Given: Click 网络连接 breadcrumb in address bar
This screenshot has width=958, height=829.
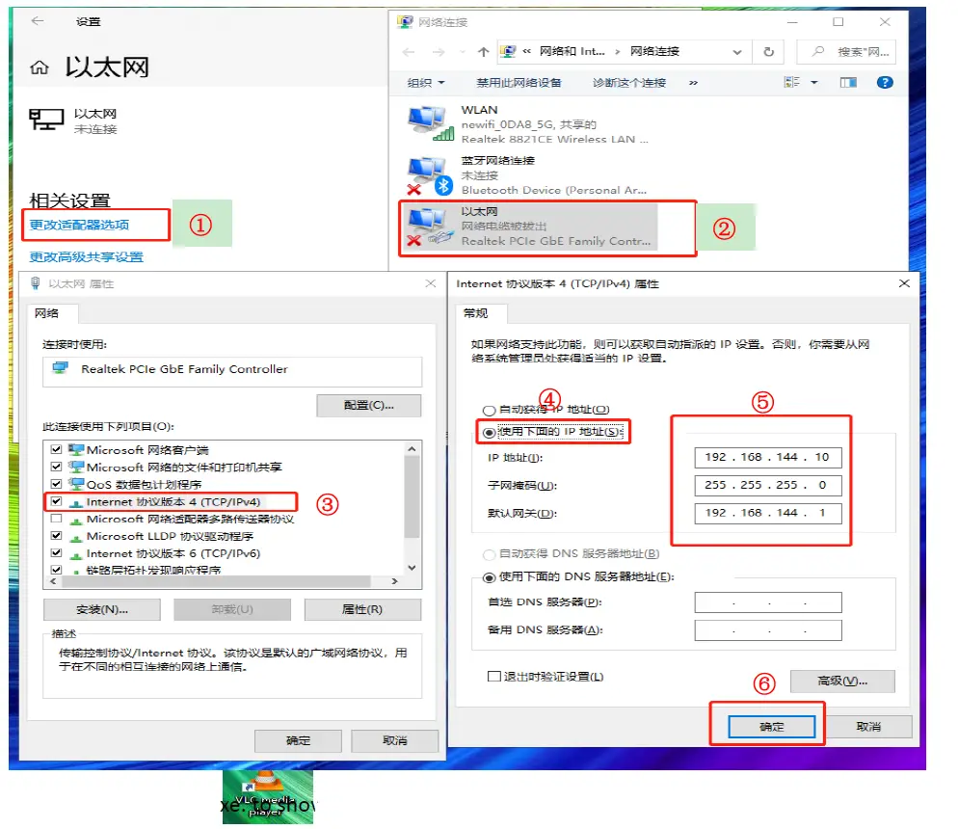Looking at the screenshot, I should (x=654, y=51).
